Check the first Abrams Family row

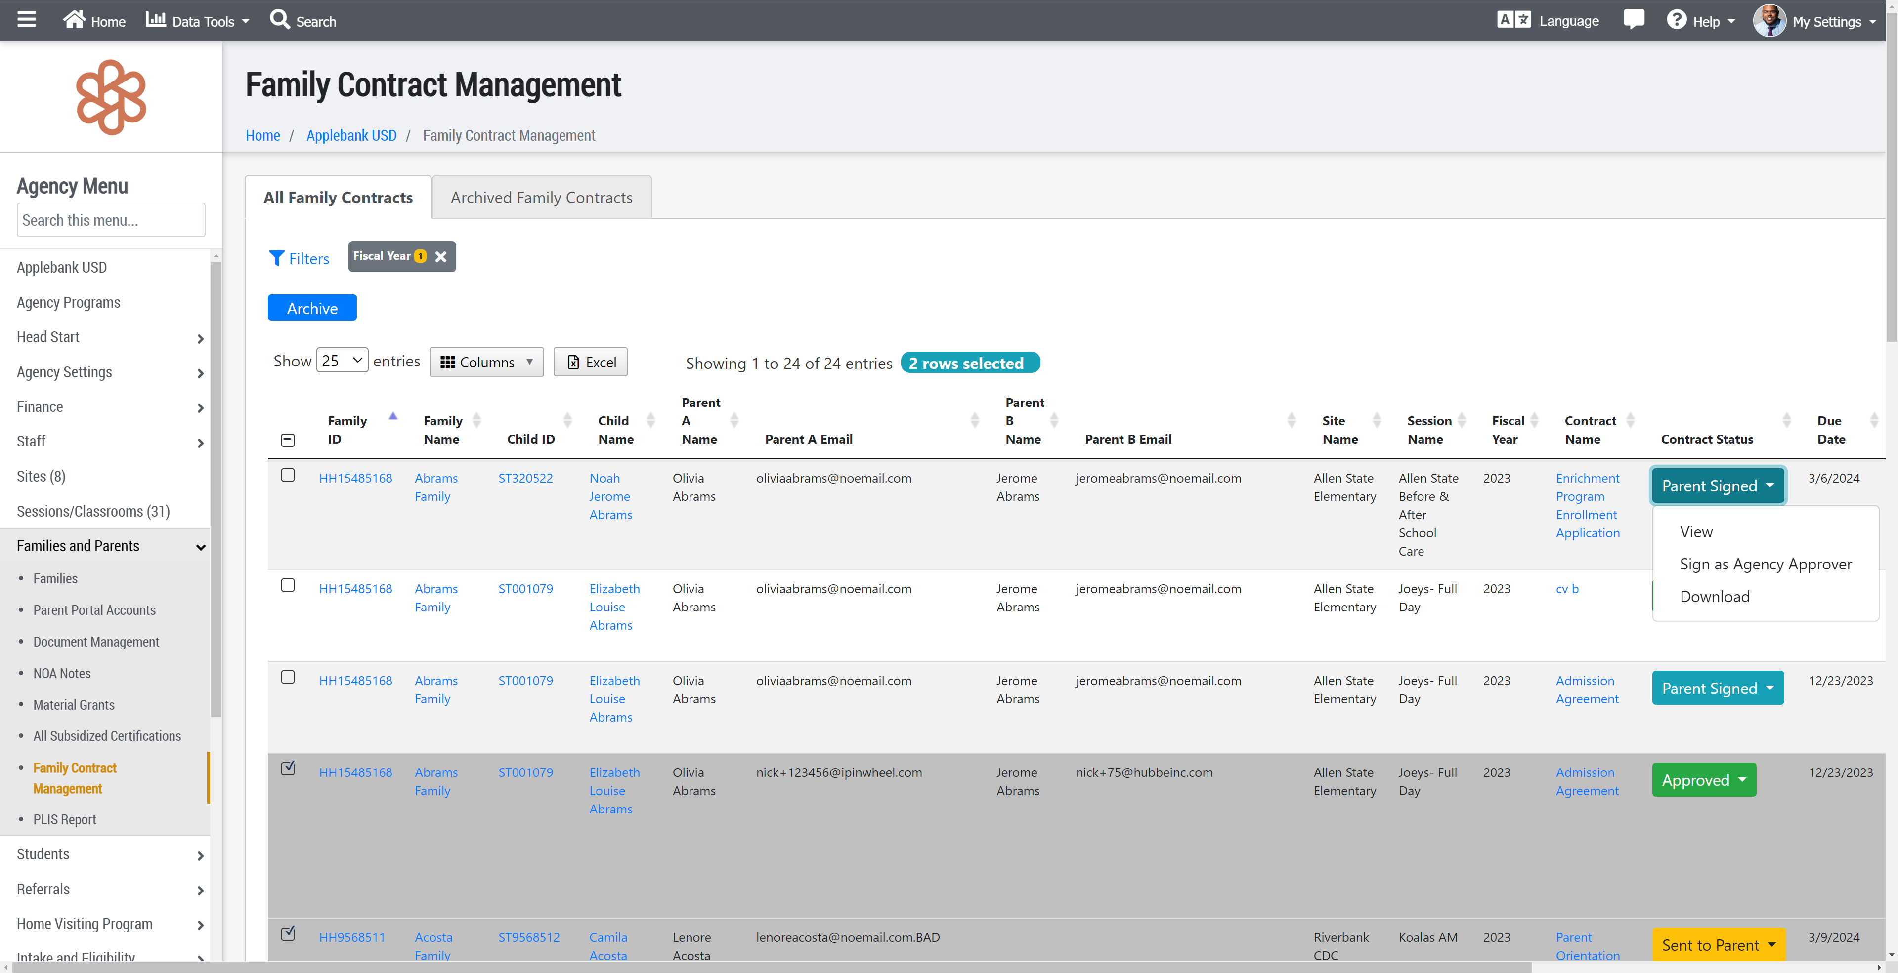(288, 476)
